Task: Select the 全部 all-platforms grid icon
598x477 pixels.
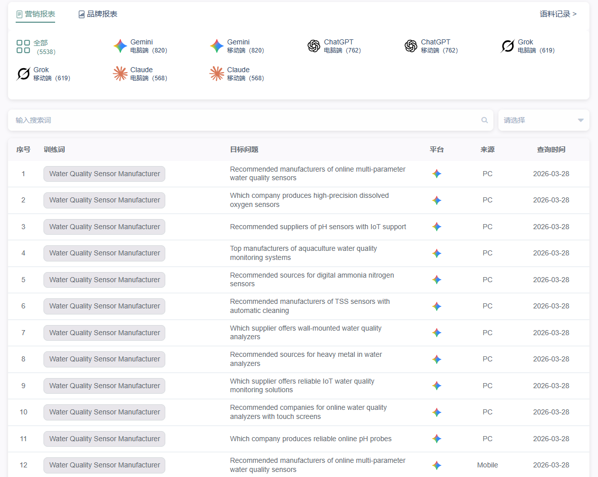Action: (23, 46)
